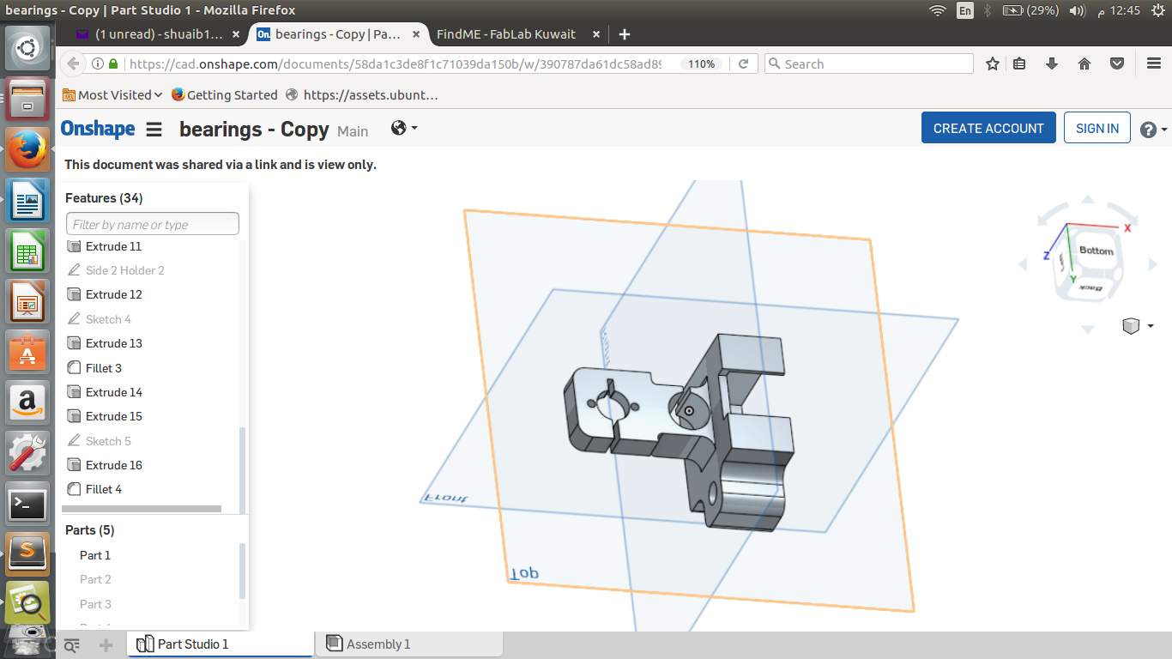Click the Filter by name or type field

coord(153,224)
